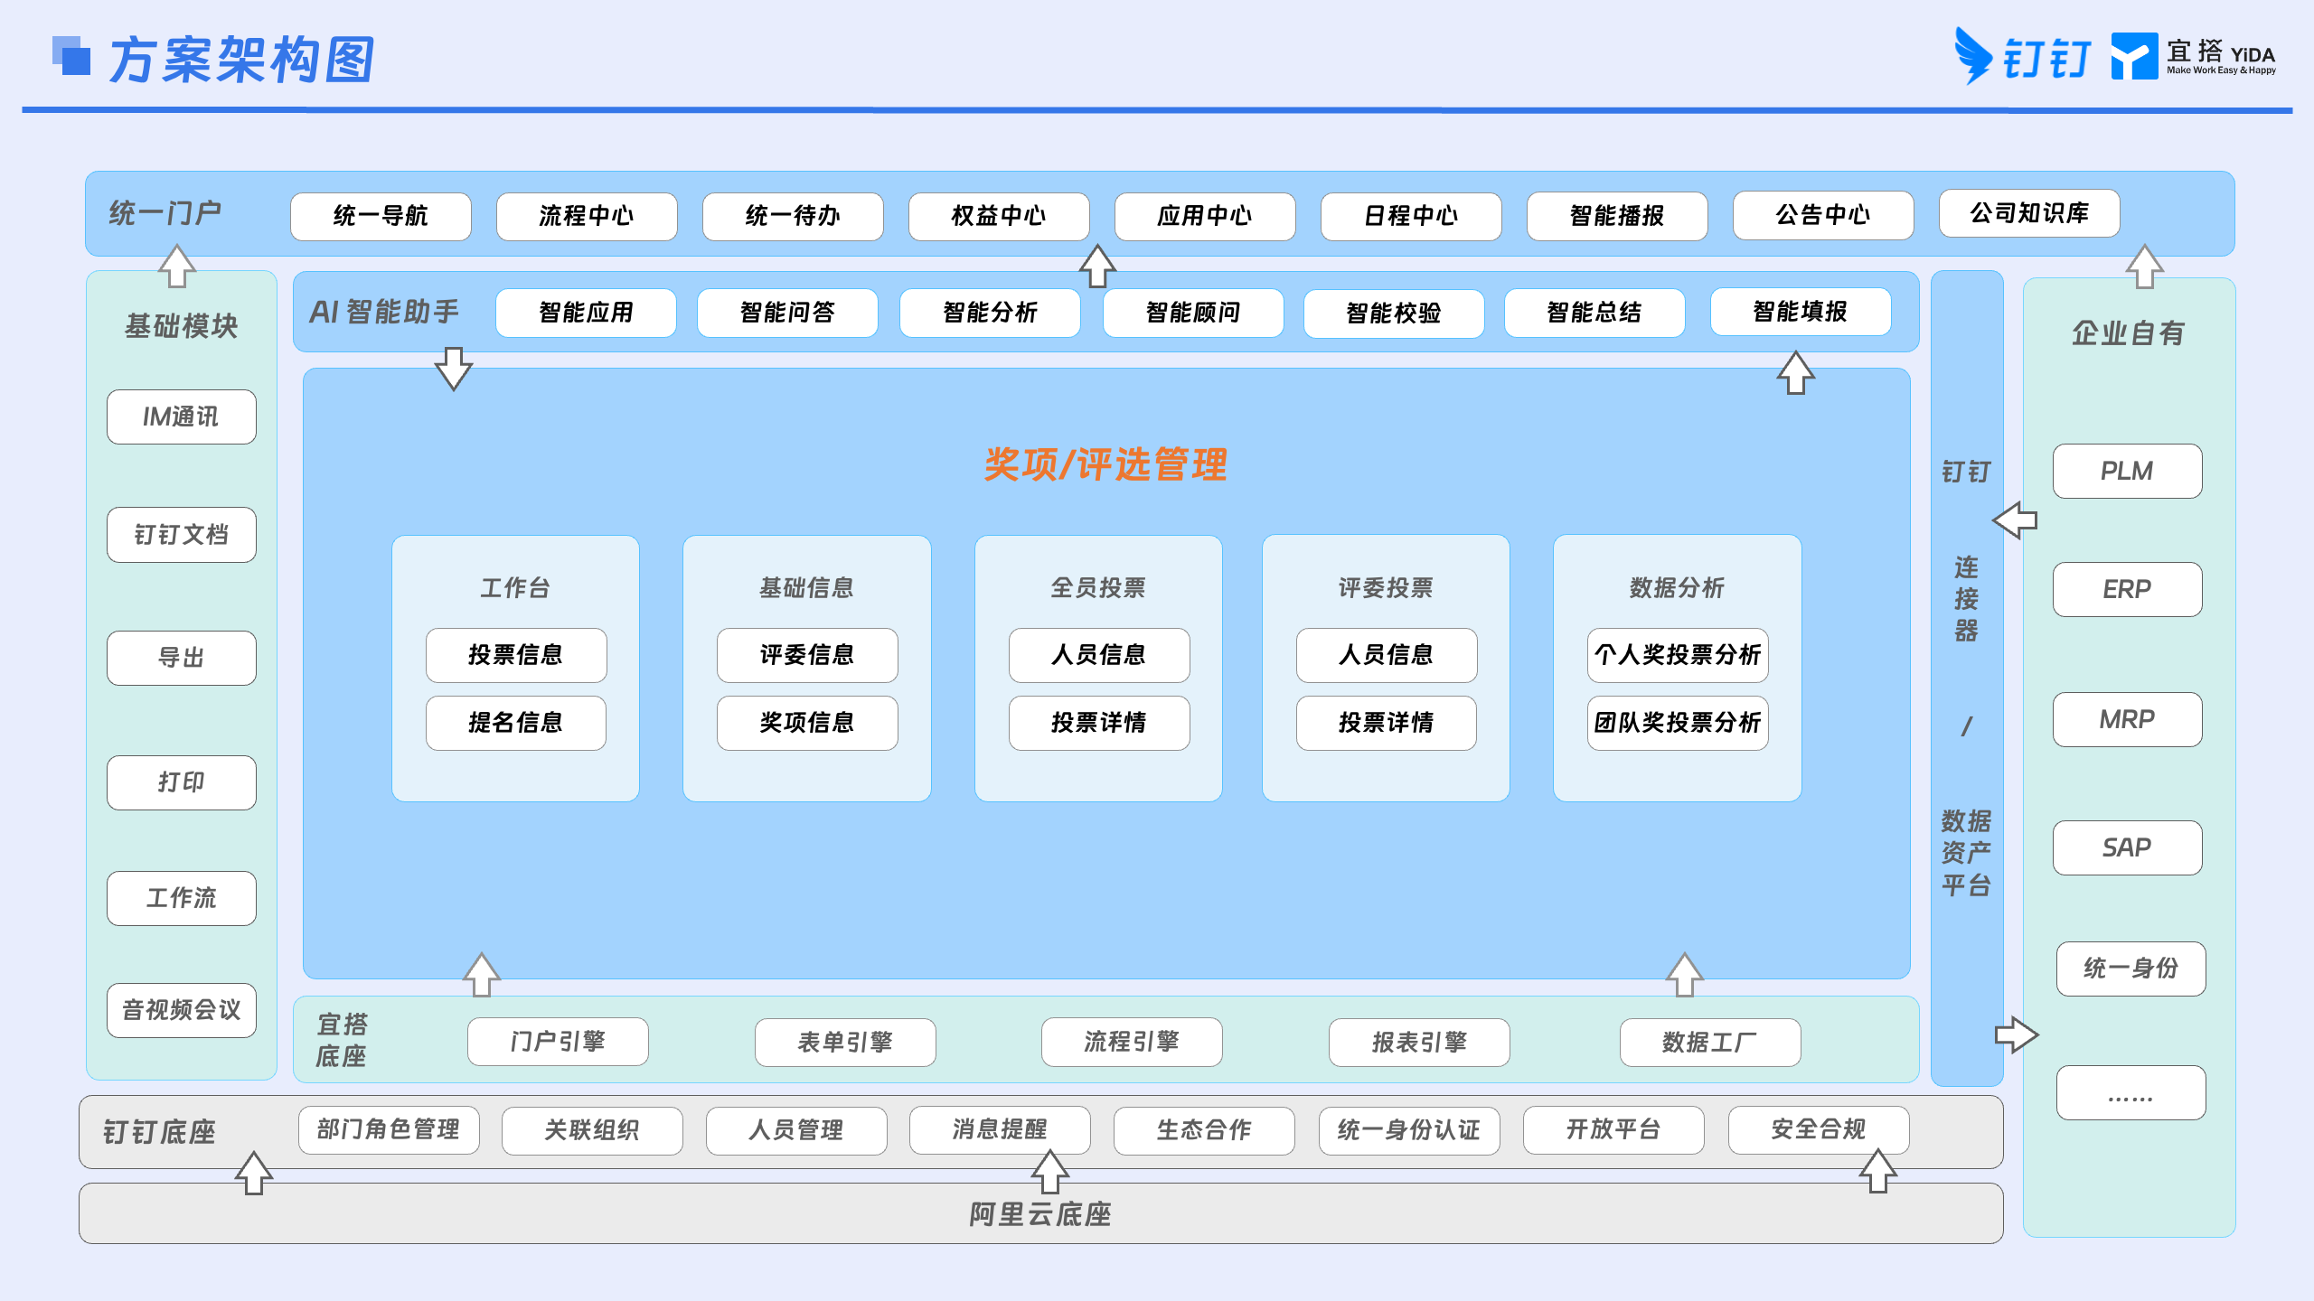Open the 公司知识库 box

2029,213
